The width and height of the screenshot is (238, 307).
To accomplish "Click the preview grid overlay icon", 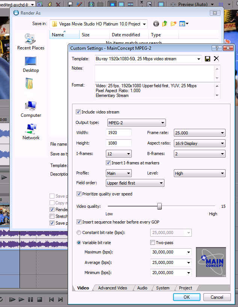I will point(221,4).
